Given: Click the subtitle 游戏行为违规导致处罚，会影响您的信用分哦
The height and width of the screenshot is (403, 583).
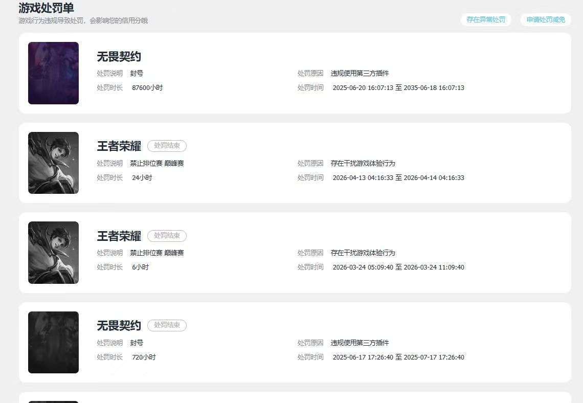Looking at the screenshot, I should (83, 20).
